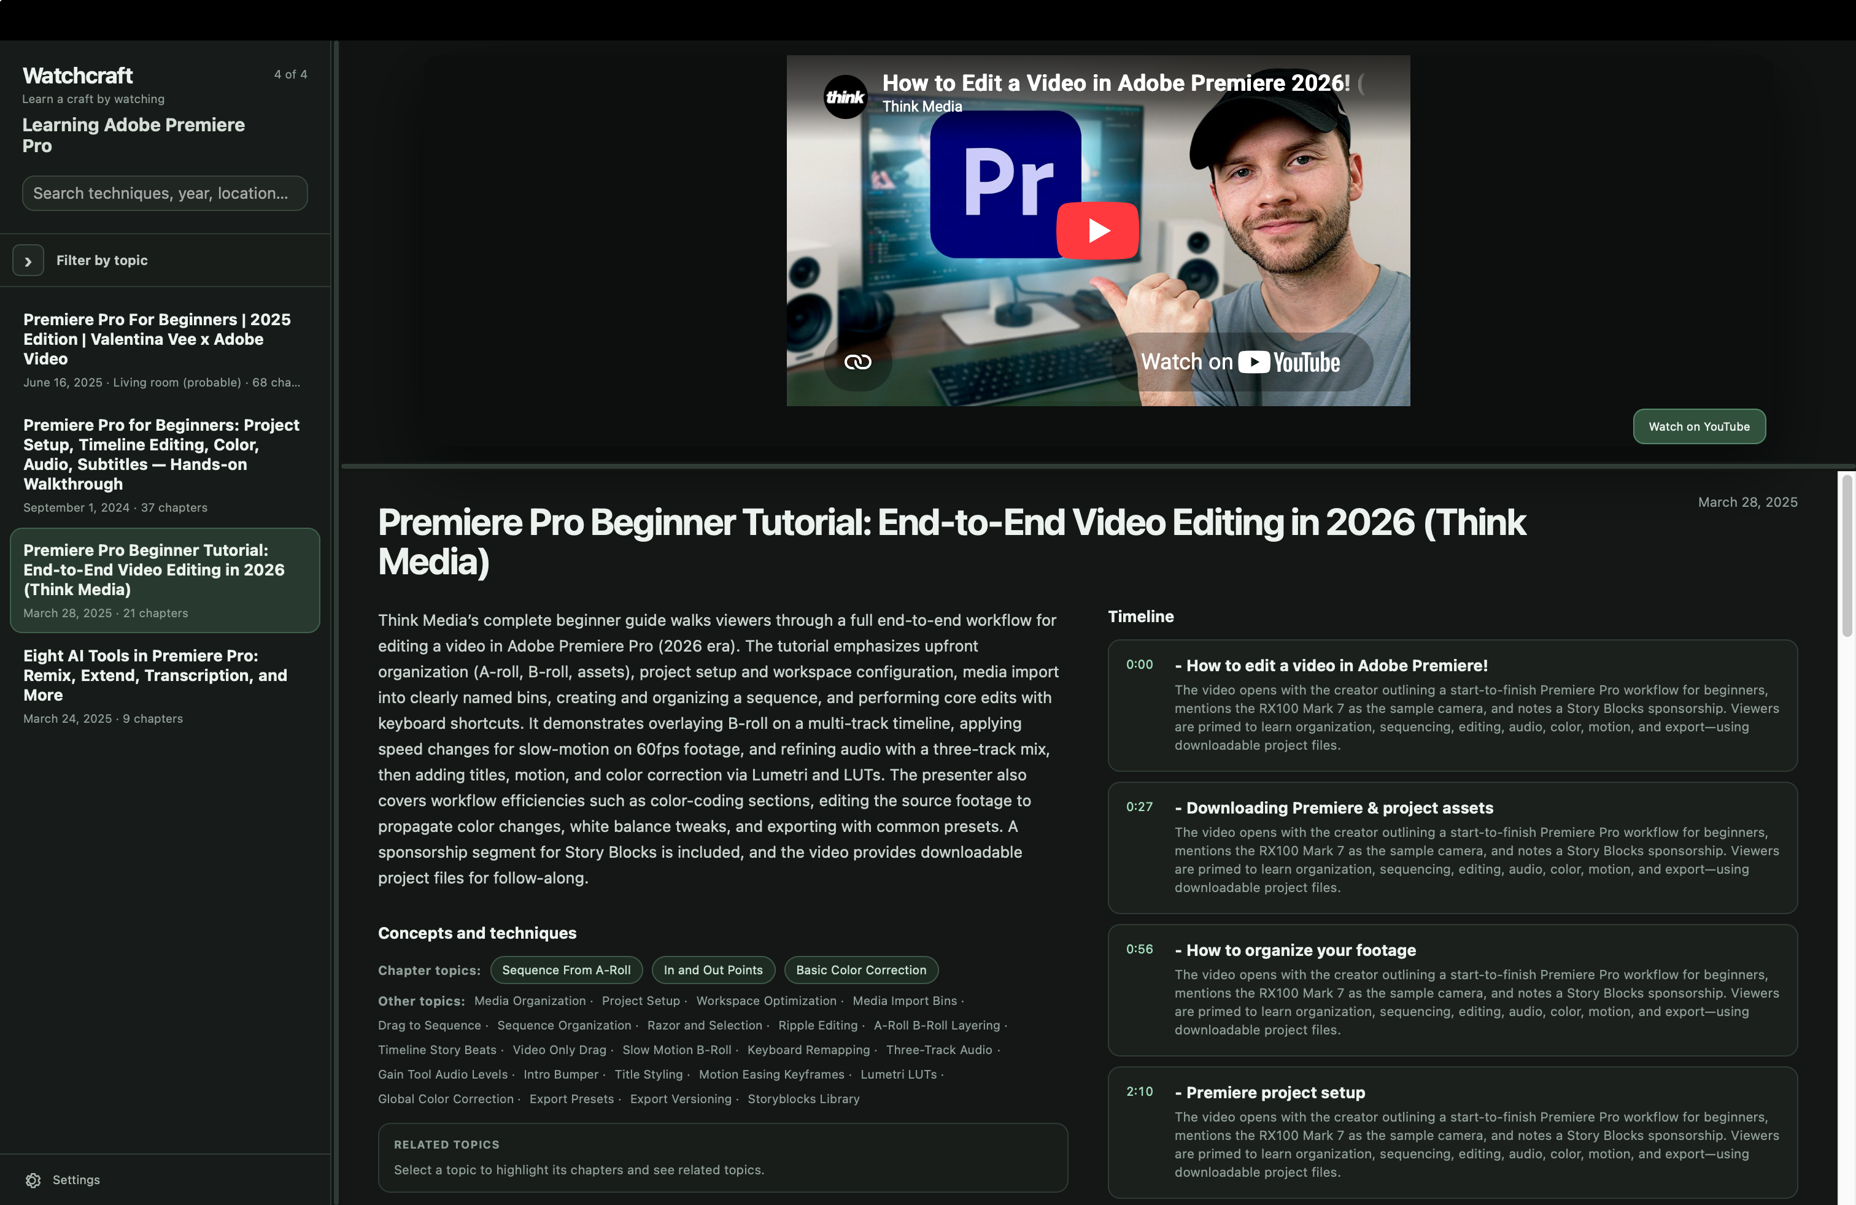This screenshot has height=1205, width=1856.
Task: Click the Lumetri LUTs topic
Action: tap(899, 1074)
